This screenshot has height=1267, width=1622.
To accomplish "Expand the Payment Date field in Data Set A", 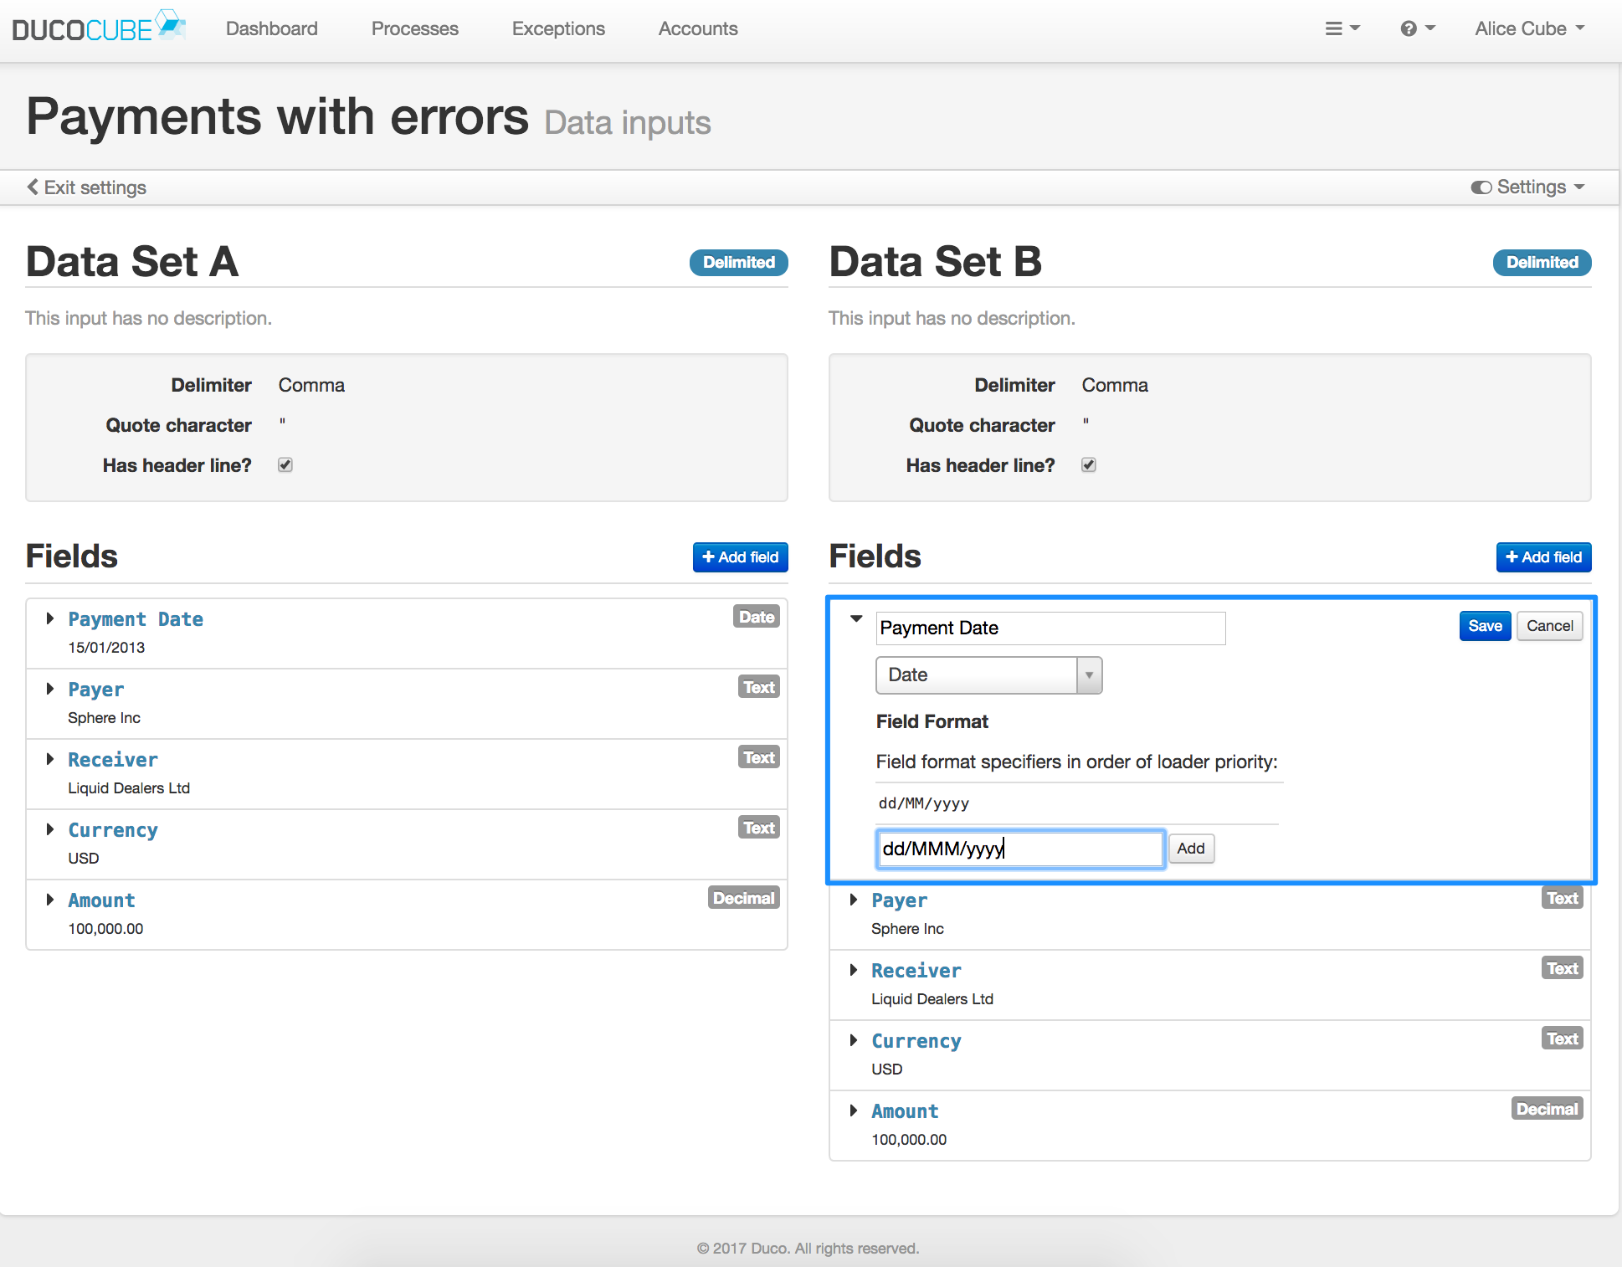I will pos(49,618).
